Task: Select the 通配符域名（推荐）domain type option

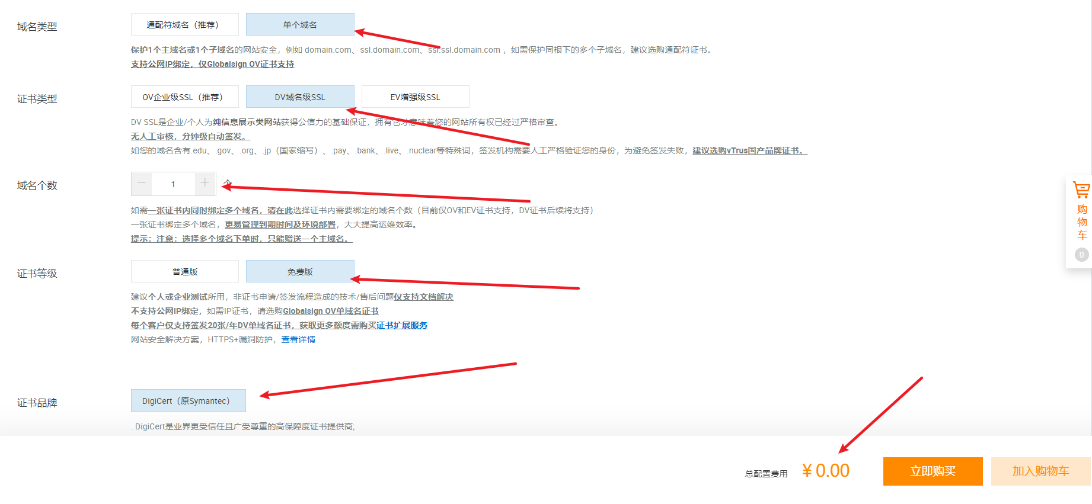Action: click(184, 25)
